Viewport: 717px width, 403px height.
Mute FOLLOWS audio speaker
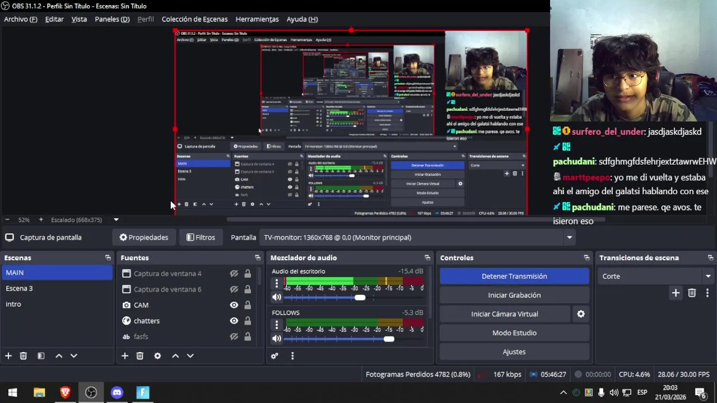coord(277,339)
